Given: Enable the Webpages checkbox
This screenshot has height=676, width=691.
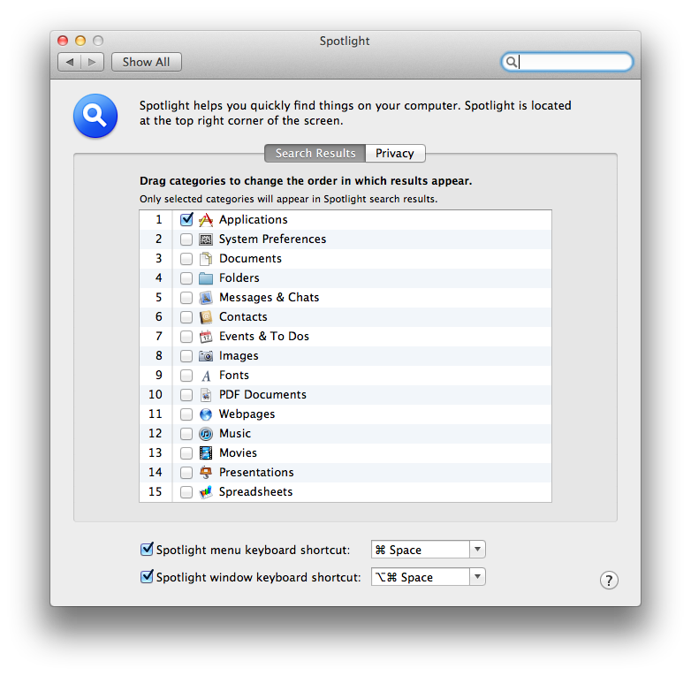Looking at the screenshot, I should [186, 414].
